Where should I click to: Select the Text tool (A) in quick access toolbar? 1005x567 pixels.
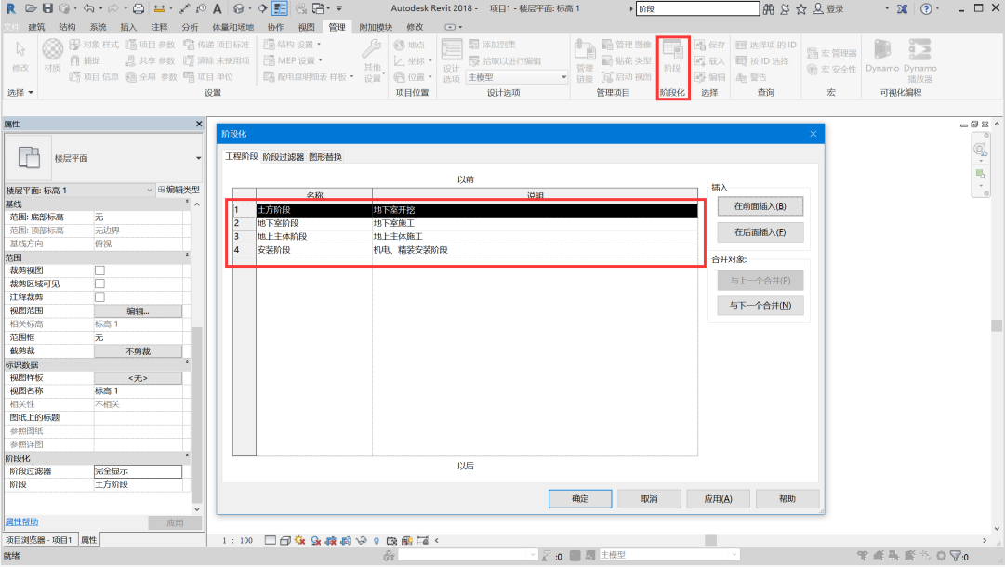[x=218, y=9]
